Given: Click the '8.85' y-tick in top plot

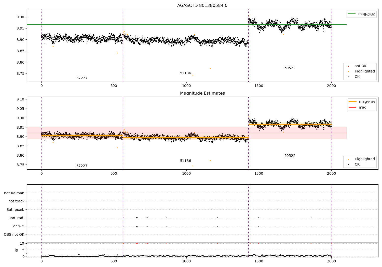Looking at the screenshot, I should tap(20, 51).
